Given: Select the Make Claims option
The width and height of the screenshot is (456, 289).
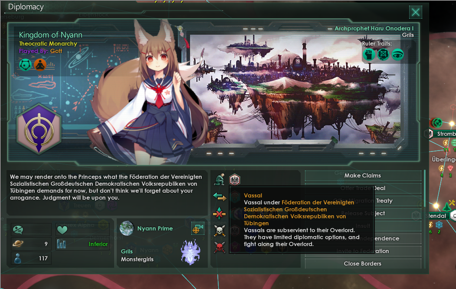Looking at the screenshot, I should coord(363,176).
